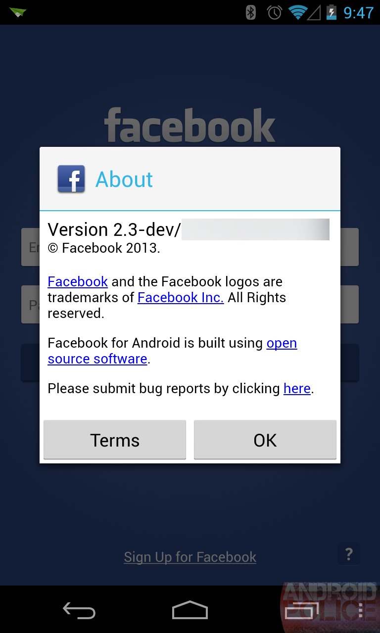This screenshot has height=633, width=380.
Task: Tap the battery charging icon
Action: click(332, 12)
